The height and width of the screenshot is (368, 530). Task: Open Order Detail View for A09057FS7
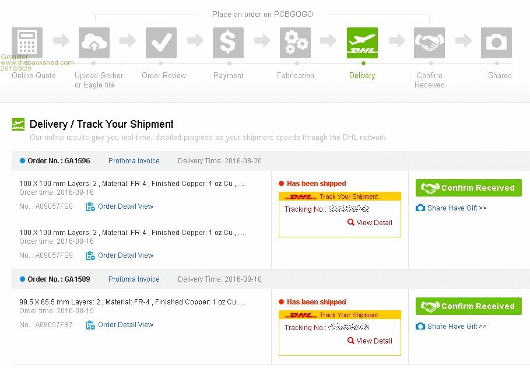coord(125,325)
